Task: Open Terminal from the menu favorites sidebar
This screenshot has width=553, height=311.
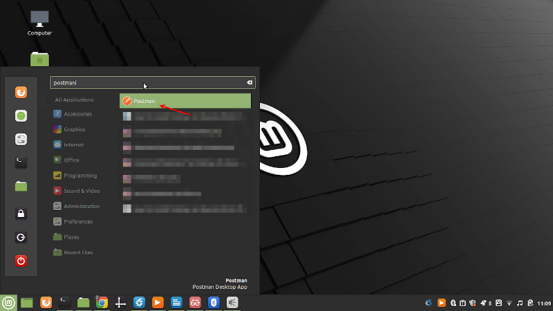Action: click(21, 162)
